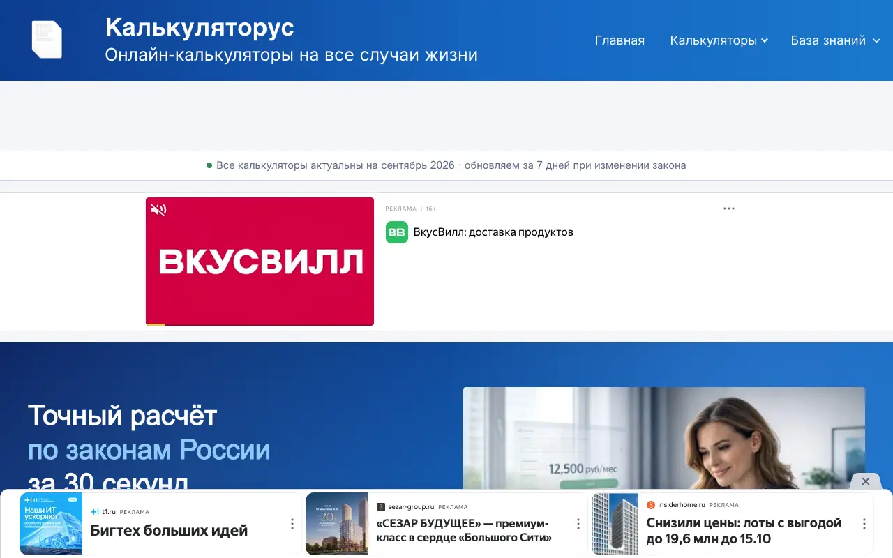Open Снизили цены insiderhome ad headline
The image size is (893, 558).
744,531
